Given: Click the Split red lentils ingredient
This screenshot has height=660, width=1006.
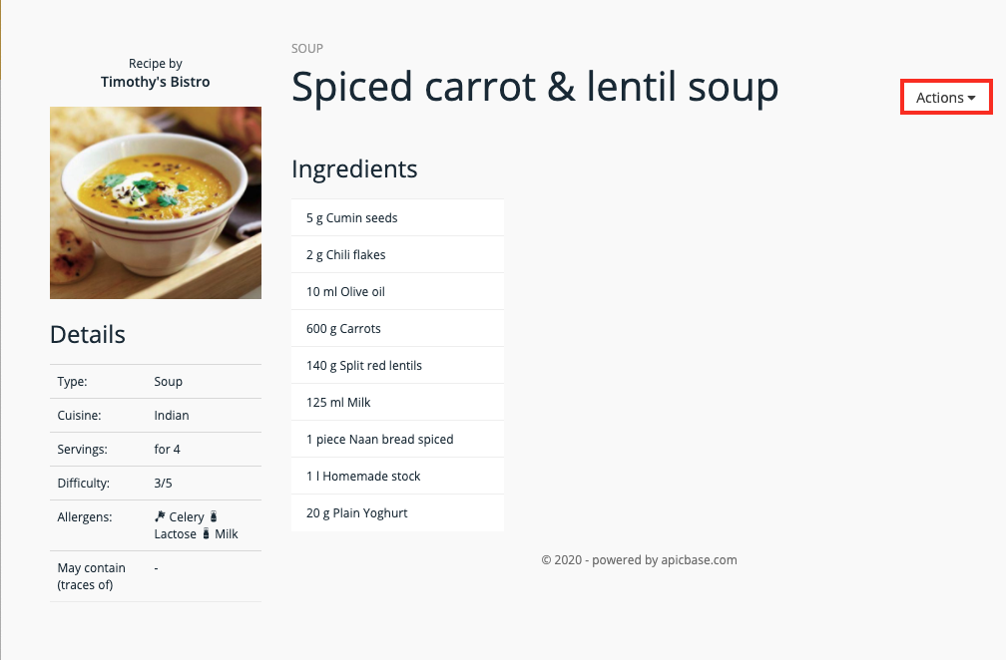Looking at the screenshot, I should coord(397,365).
